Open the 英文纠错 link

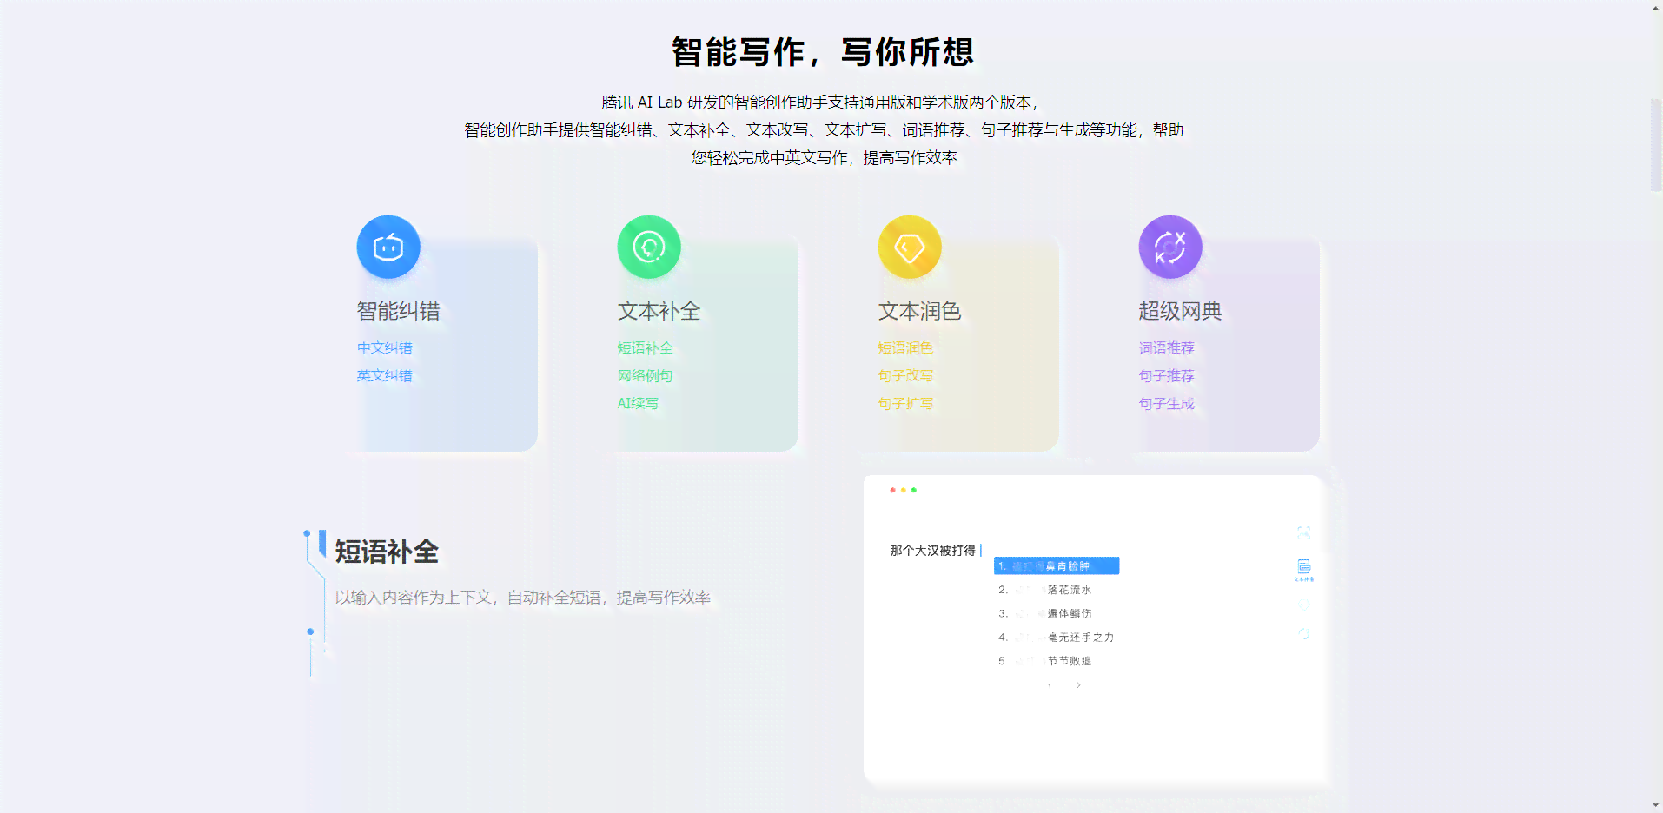(x=384, y=375)
